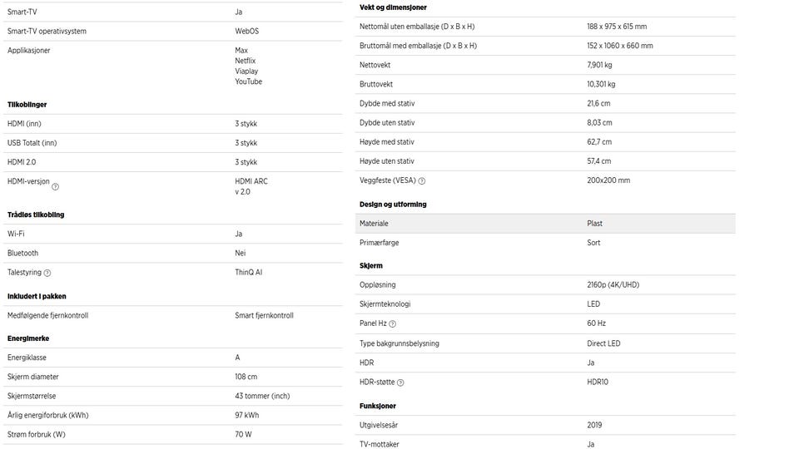This screenshot has height=449, width=799.
Task: Click the 'WebOS' value text
Action: click(x=247, y=32)
